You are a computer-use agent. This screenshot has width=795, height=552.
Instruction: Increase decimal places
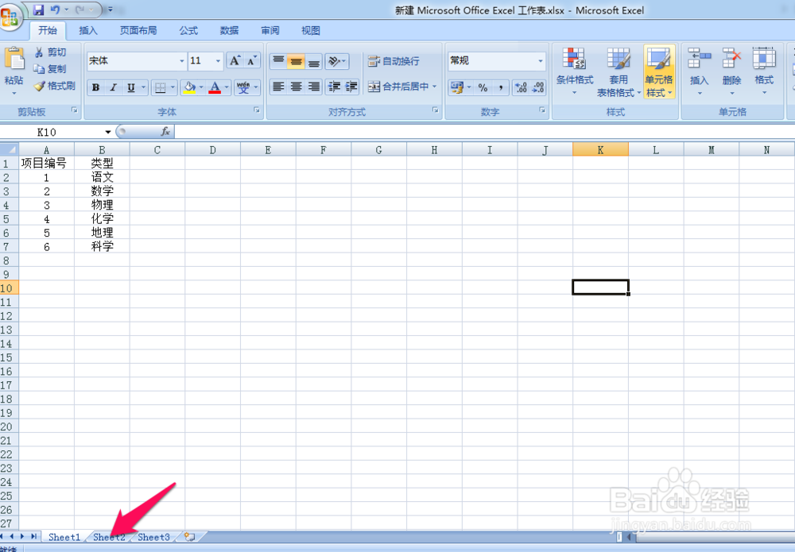point(521,87)
